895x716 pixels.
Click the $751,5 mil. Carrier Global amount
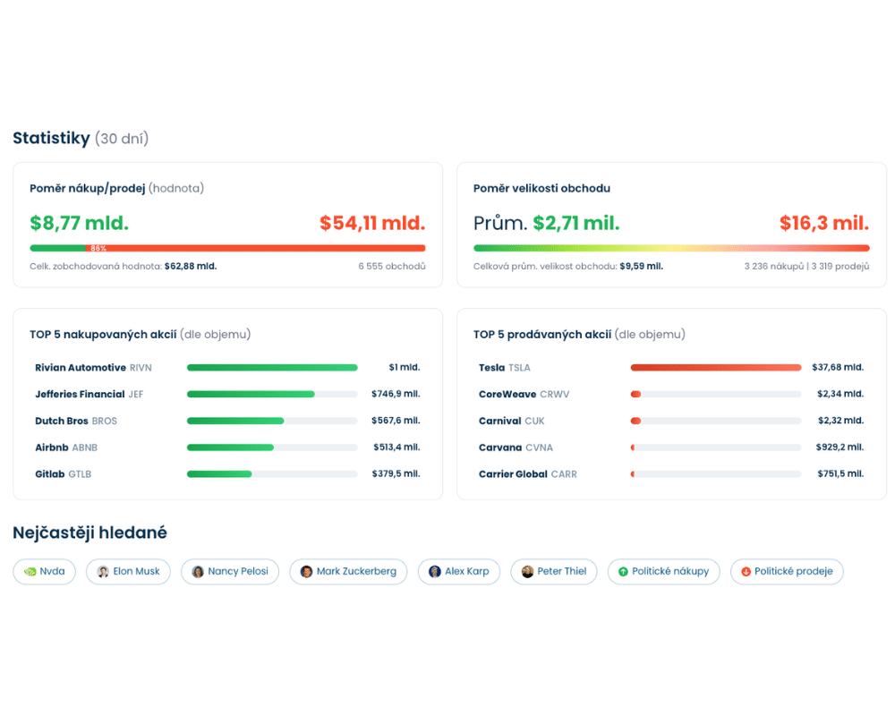pyautogui.click(x=840, y=474)
